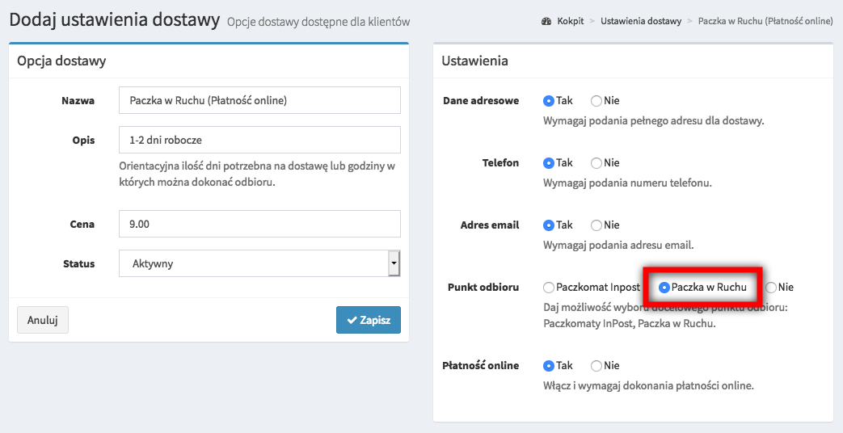The width and height of the screenshot is (843, 433).
Task: Click 'Opcje dostawy dostępne dla klientów' subtitle
Action: point(318,22)
